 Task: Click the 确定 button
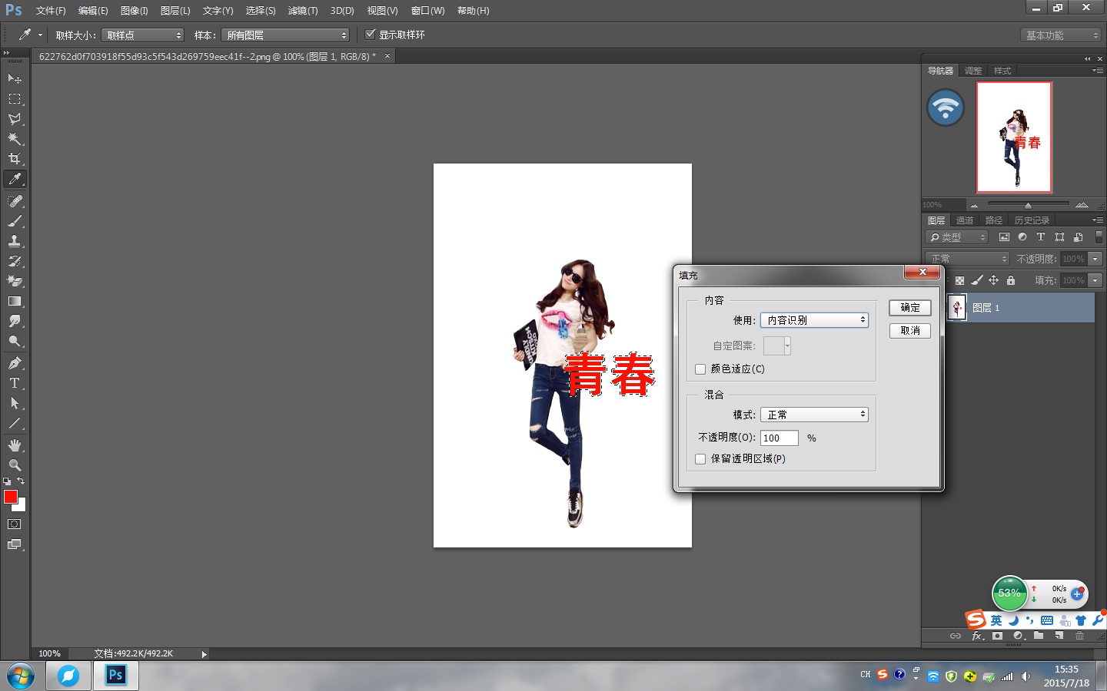(x=910, y=308)
